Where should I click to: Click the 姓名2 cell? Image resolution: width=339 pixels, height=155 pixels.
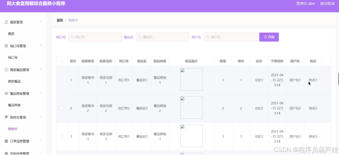point(313,108)
